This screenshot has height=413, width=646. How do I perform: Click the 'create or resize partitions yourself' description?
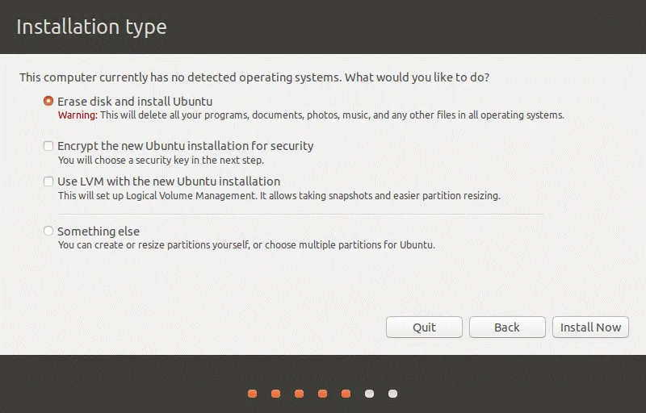point(246,245)
